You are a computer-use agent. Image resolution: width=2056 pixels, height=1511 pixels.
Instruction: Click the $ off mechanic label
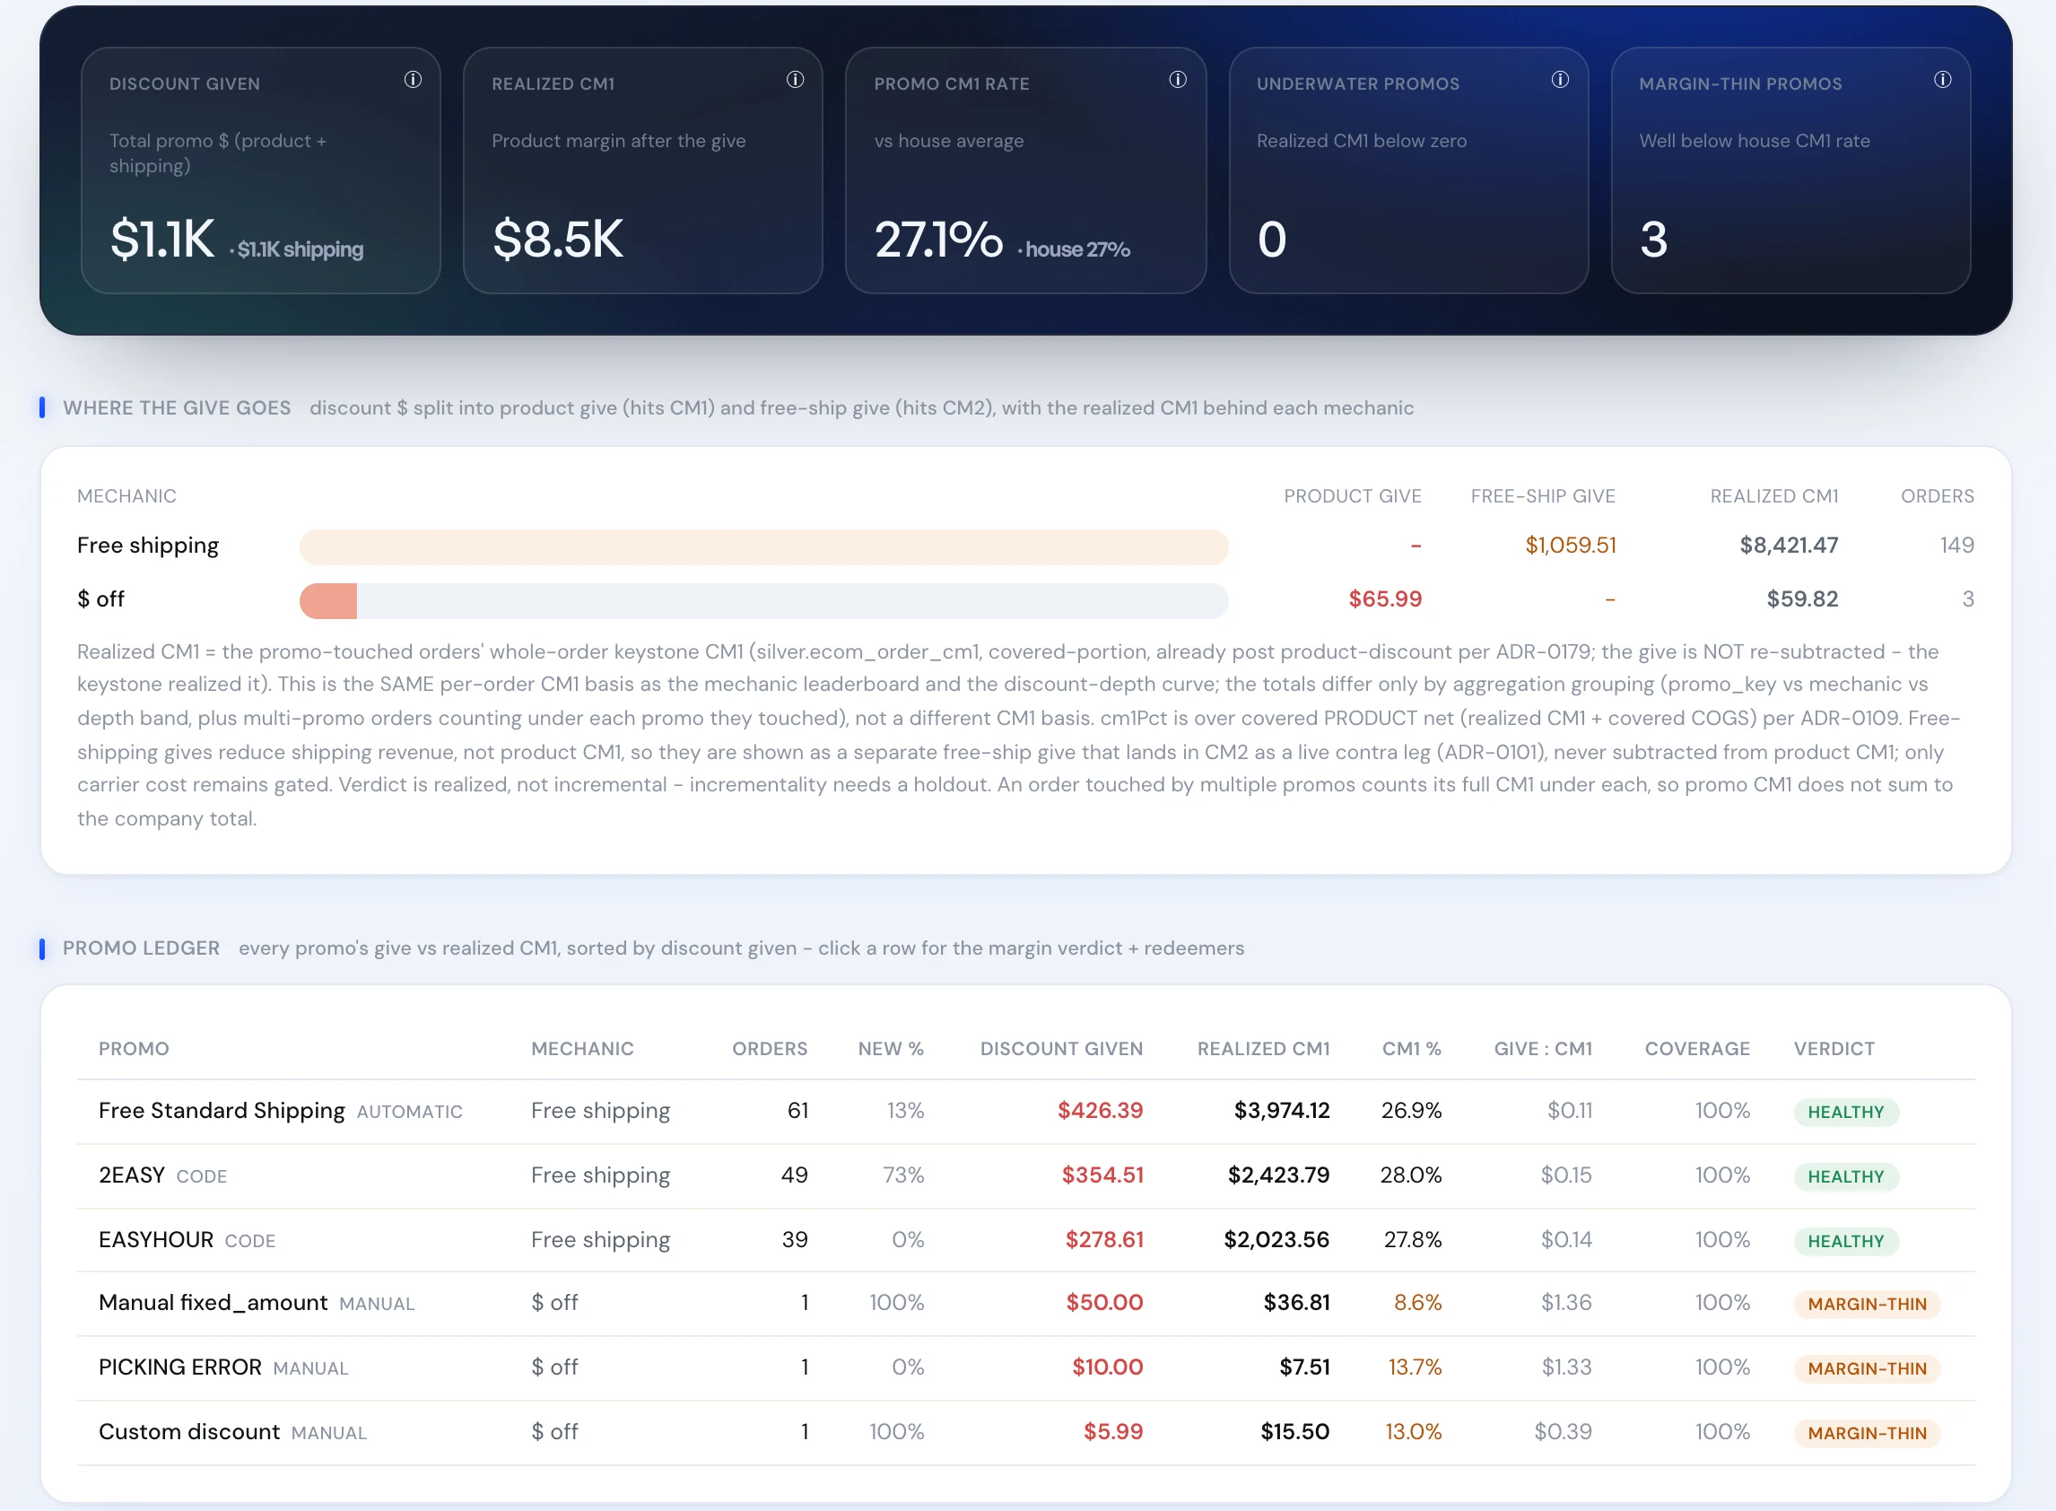tap(100, 599)
